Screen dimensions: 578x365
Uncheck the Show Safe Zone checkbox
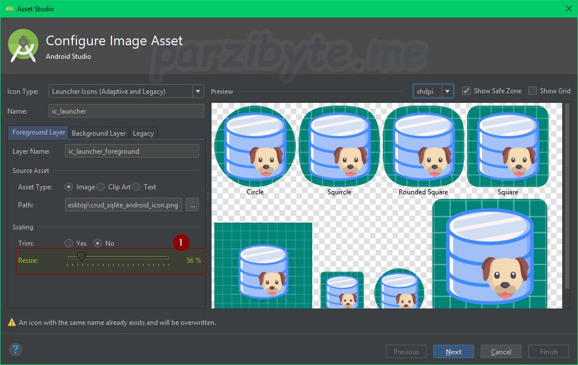click(x=466, y=91)
